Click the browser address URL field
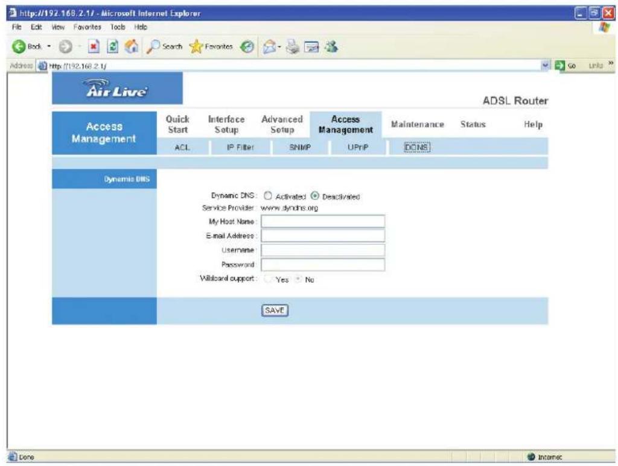This screenshot has height=466, width=618. tap(294, 66)
